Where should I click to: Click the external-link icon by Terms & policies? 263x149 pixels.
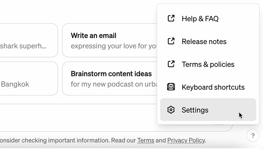pyautogui.click(x=171, y=64)
